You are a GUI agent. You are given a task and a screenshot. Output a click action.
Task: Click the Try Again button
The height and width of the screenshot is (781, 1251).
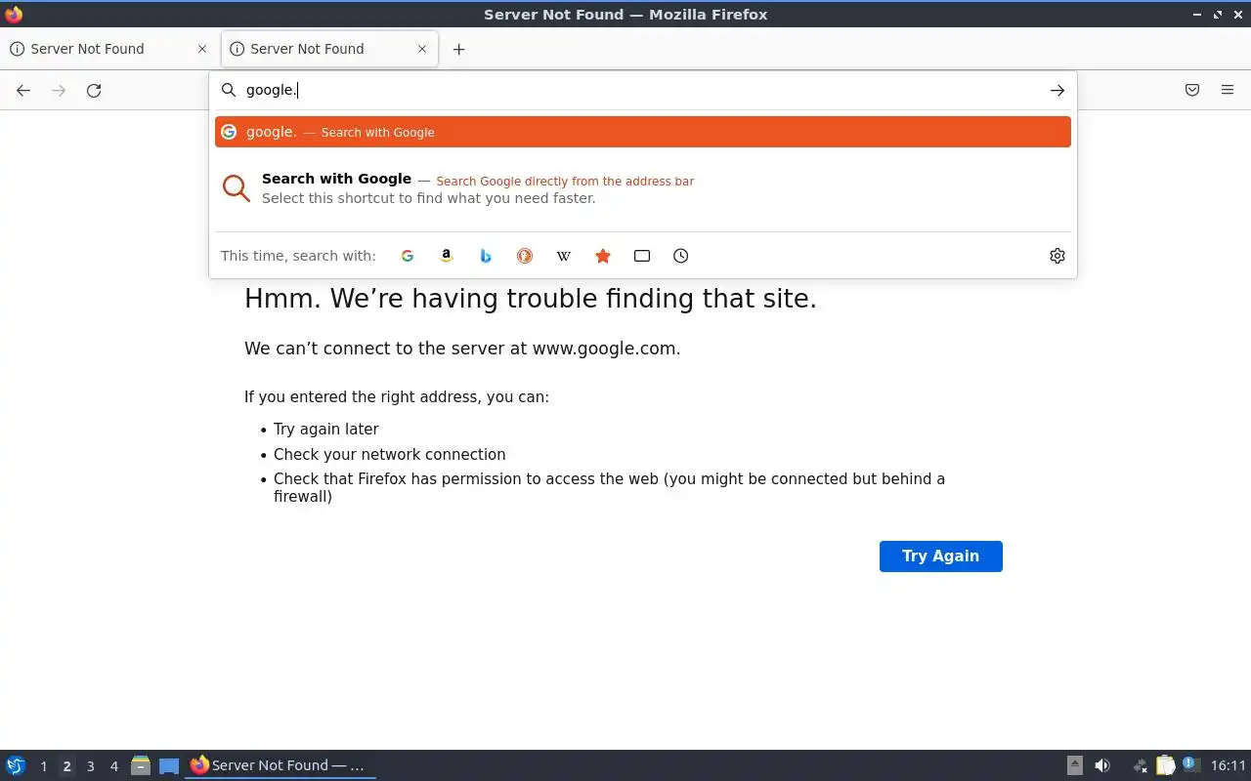tap(940, 555)
